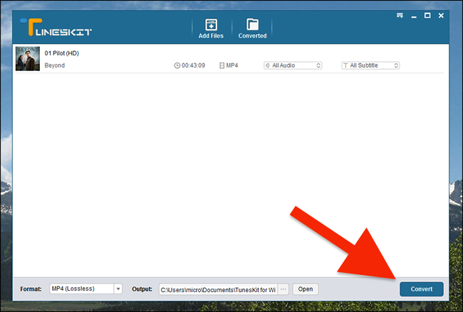Click the clock duration icon
This screenshot has height=312, width=463.
click(177, 65)
